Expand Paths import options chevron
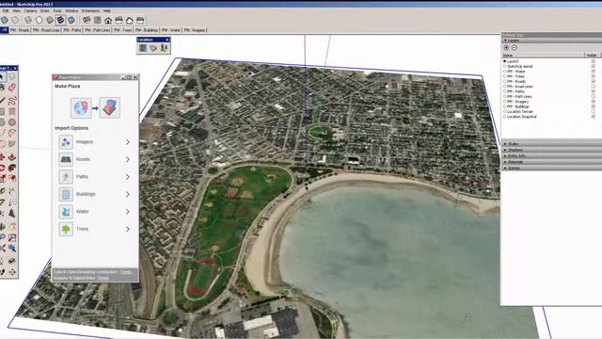602x339 pixels. click(128, 177)
